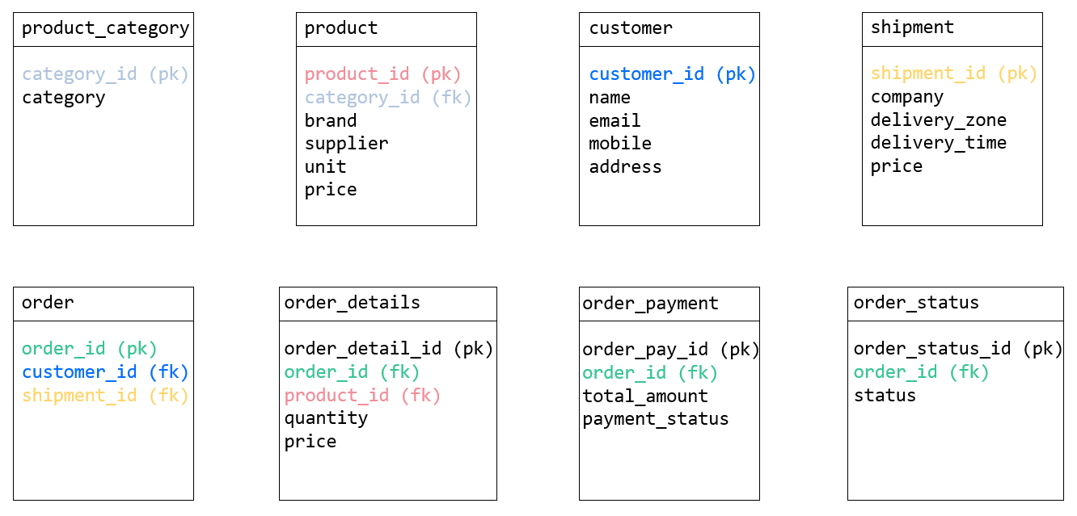The width and height of the screenshot is (1077, 516).
Task: Select the brand field in product table
Action: (x=331, y=121)
